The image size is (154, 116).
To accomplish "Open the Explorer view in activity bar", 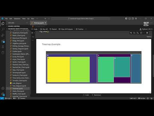I will [3, 24].
